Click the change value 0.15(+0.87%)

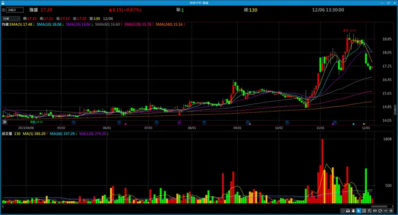125,10
